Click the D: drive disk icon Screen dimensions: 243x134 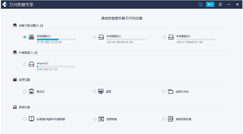pos(101,37)
